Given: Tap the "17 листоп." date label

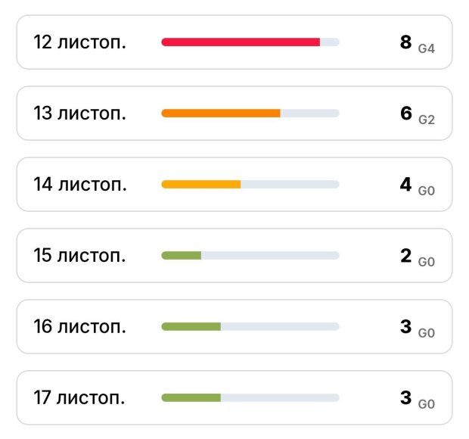Looking at the screenshot, I should coord(79,397).
